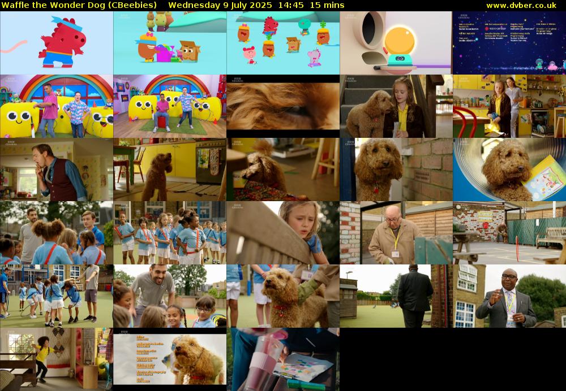The height and width of the screenshot is (391, 566).
Task: Open thumbnail with potato character and cardboard box
Action: [x=170, y=43]
